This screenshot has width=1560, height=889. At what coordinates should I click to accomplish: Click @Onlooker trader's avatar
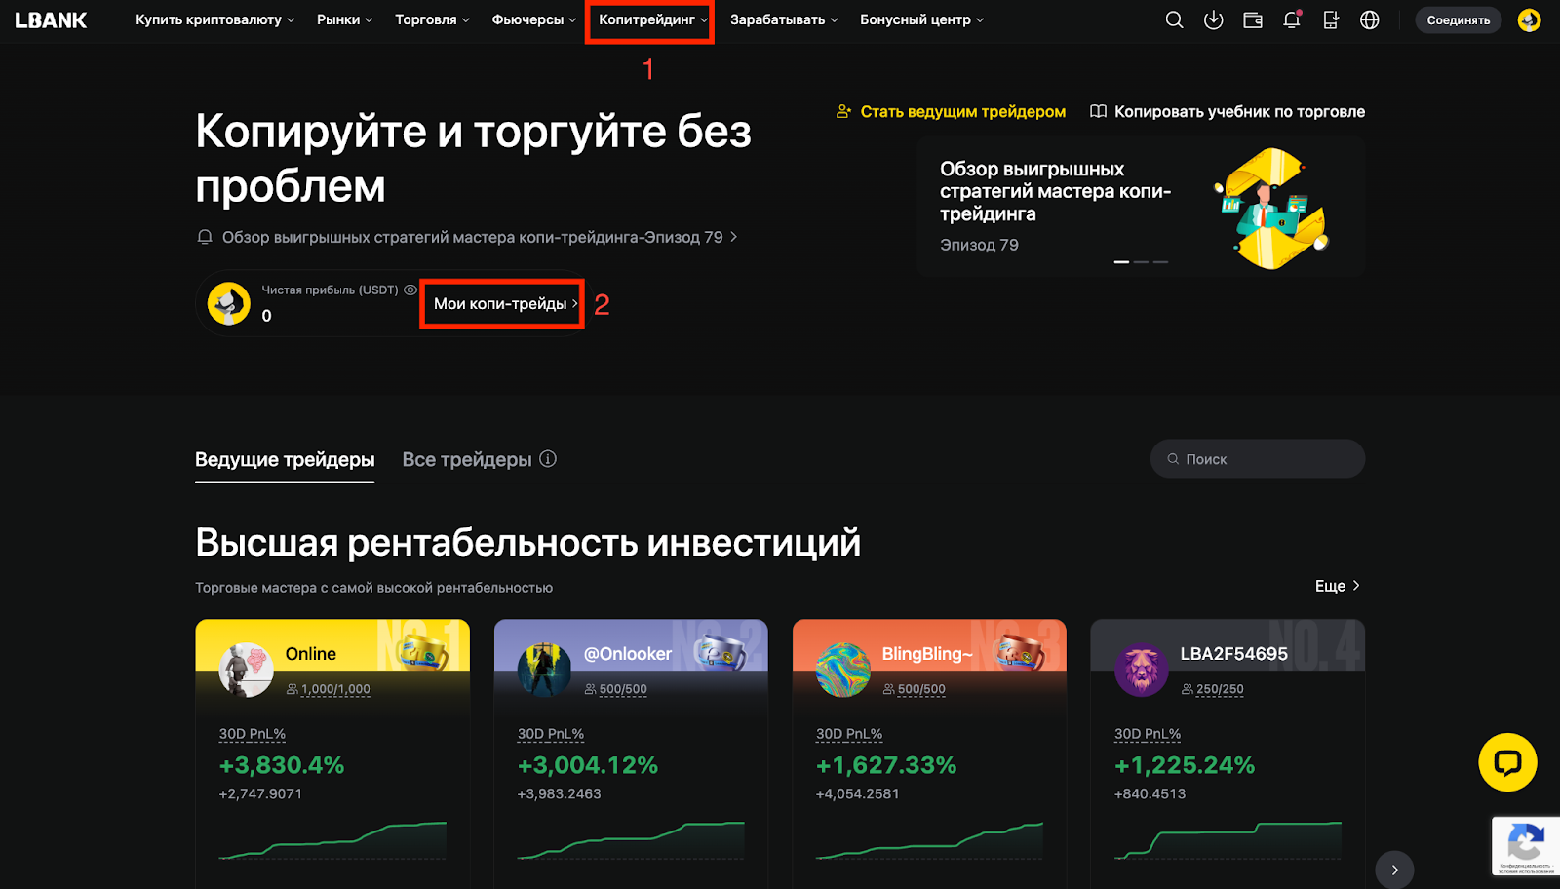544,670
